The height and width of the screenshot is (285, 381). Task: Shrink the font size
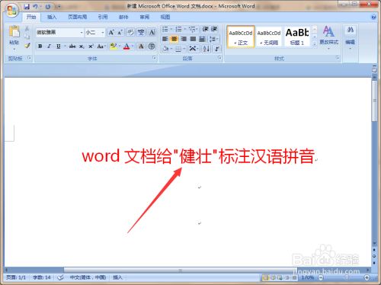pos(120,32)
